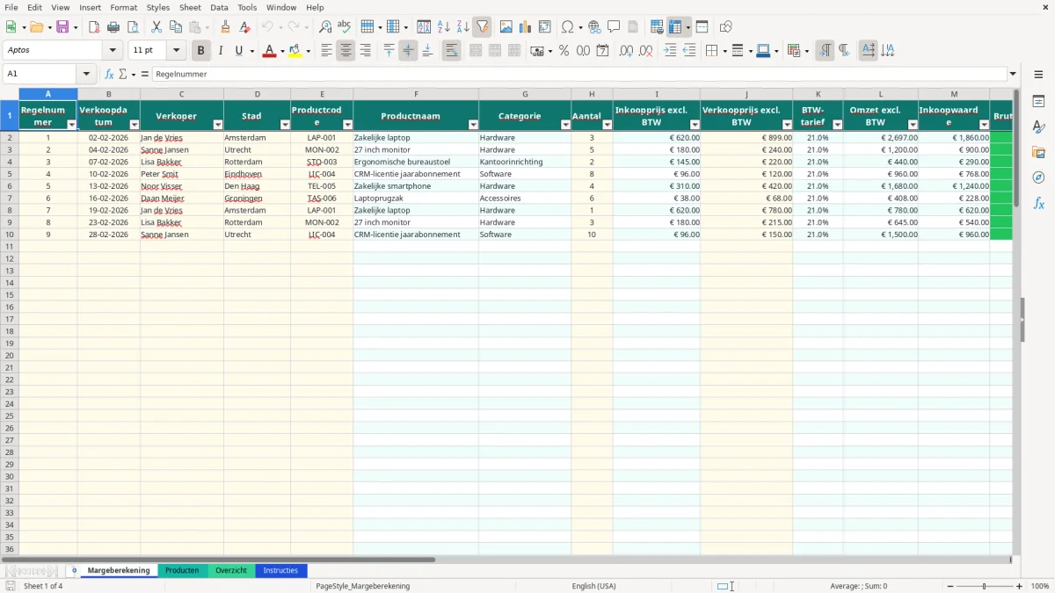The height and width of the screenshot is (593, 1055).
Task: Click the formula input line
Action: pyautogui.click(x=579, y=75)
